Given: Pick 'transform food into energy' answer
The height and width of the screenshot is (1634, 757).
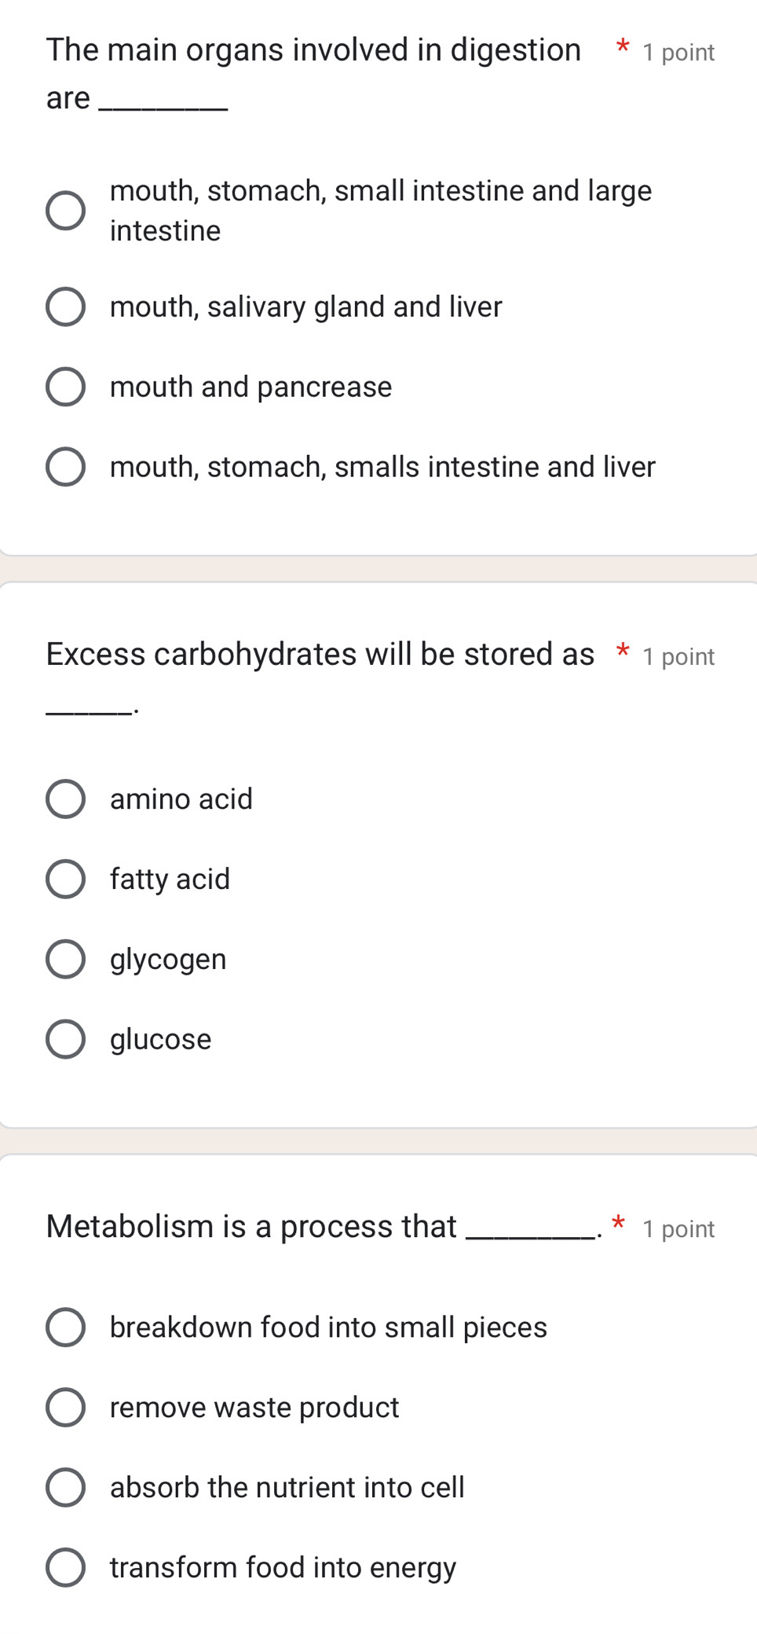Looking at the screenshot, I should (65, 1567).
